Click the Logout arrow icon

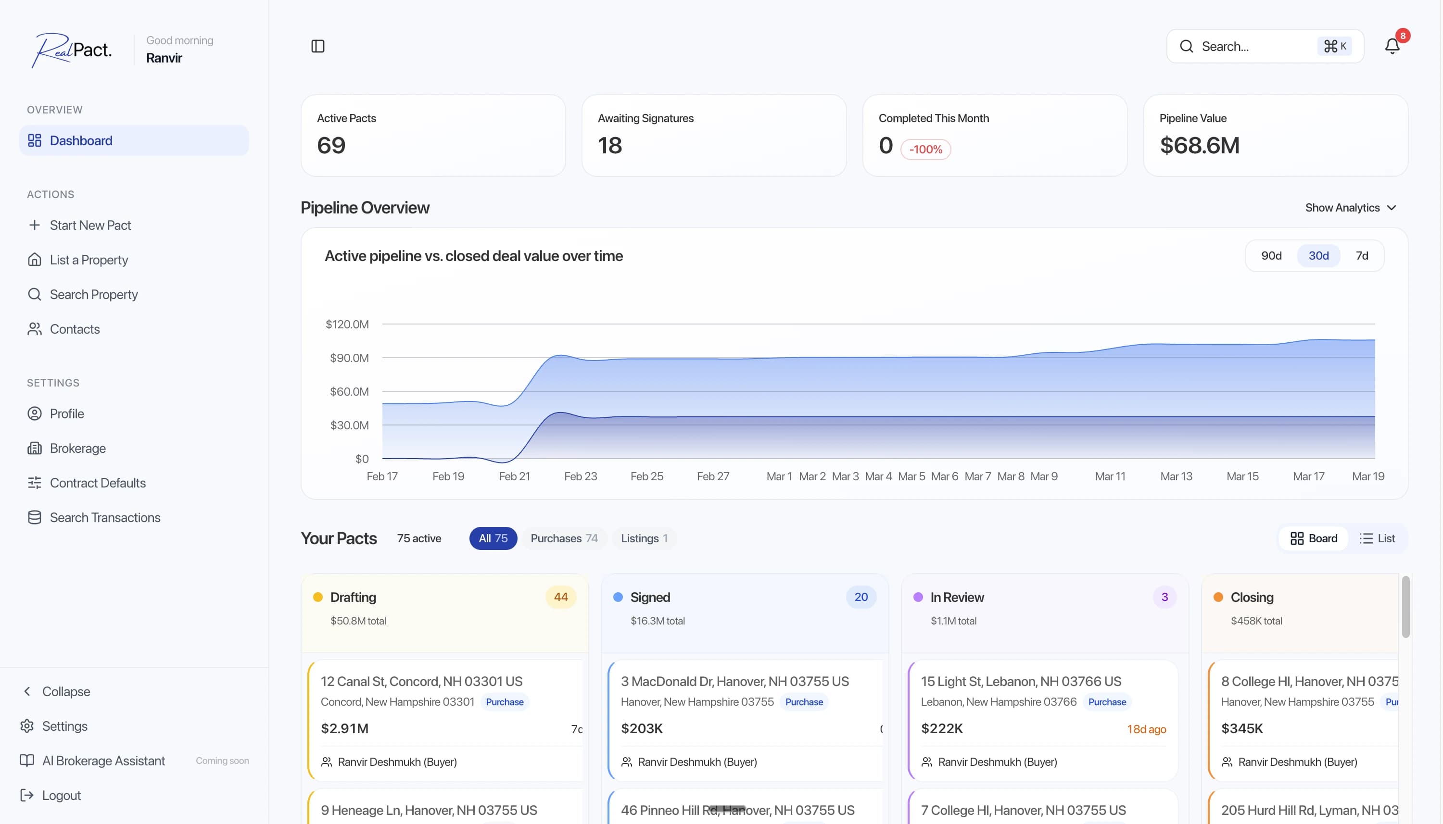[26, 795]
